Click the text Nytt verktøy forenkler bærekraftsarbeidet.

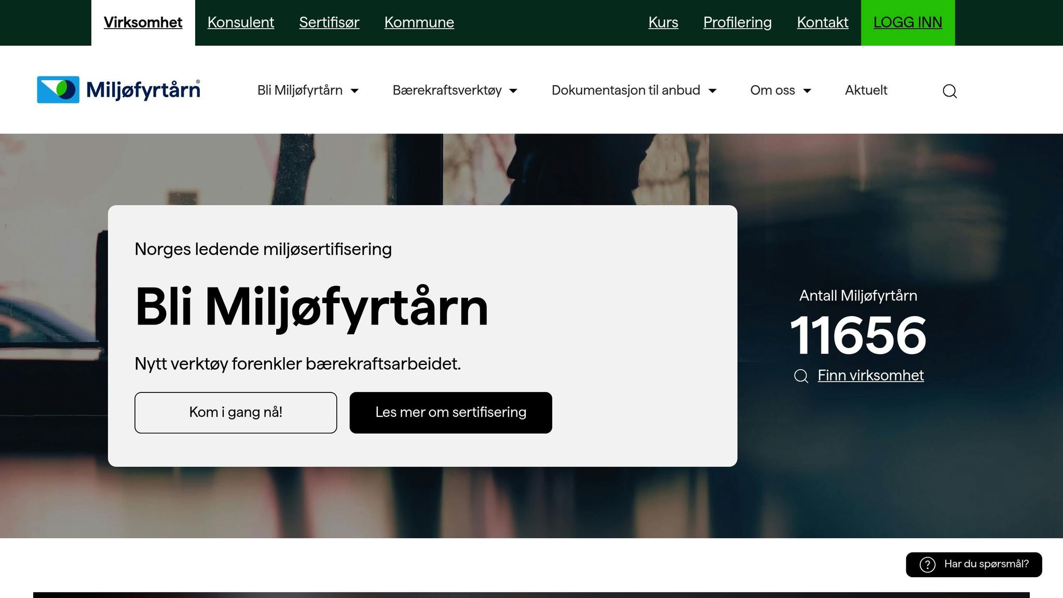click(x=297, y=364)
